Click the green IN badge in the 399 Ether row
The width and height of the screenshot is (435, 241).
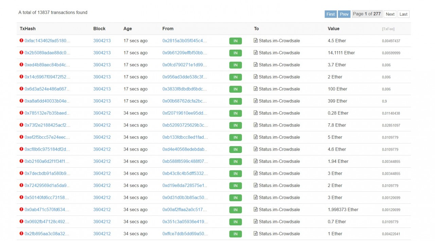tap(236, 101)
